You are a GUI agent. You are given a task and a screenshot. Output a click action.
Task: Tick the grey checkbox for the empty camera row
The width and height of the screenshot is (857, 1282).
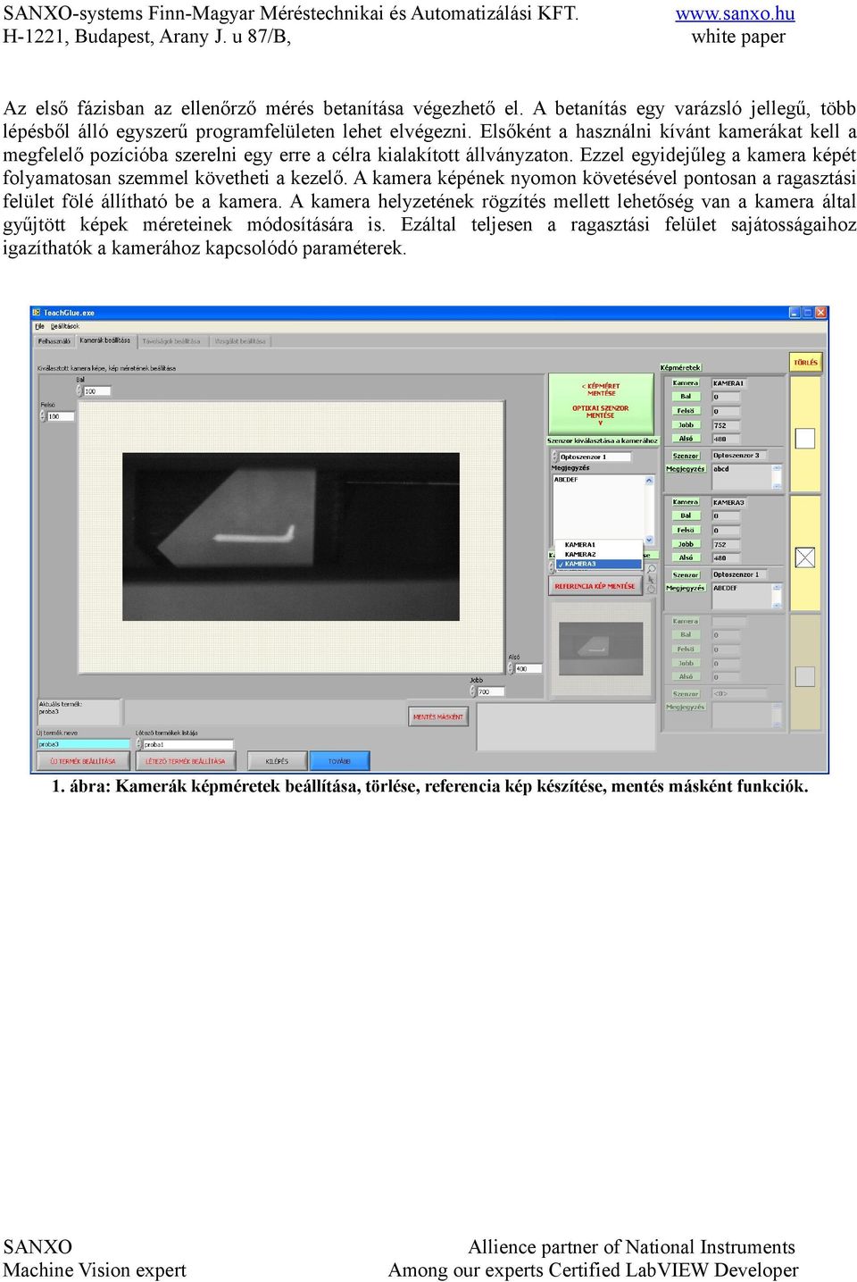804,676
